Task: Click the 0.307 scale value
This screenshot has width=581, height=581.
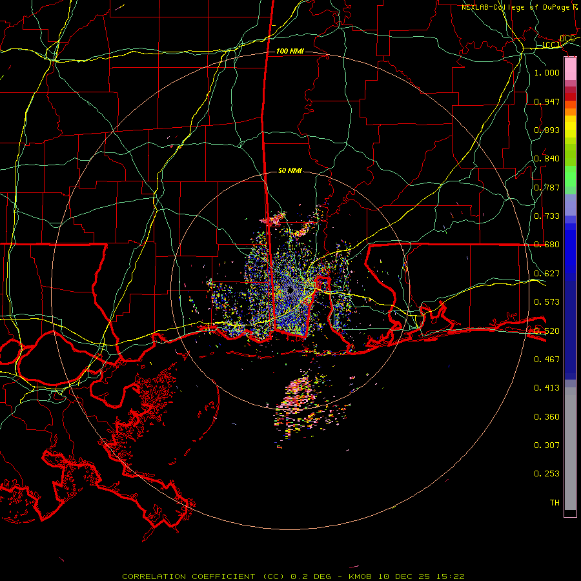Action: click(547, 445)
